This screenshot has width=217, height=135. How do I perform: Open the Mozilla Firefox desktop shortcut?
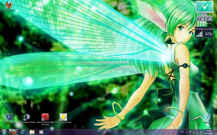[x=9, y=5]
